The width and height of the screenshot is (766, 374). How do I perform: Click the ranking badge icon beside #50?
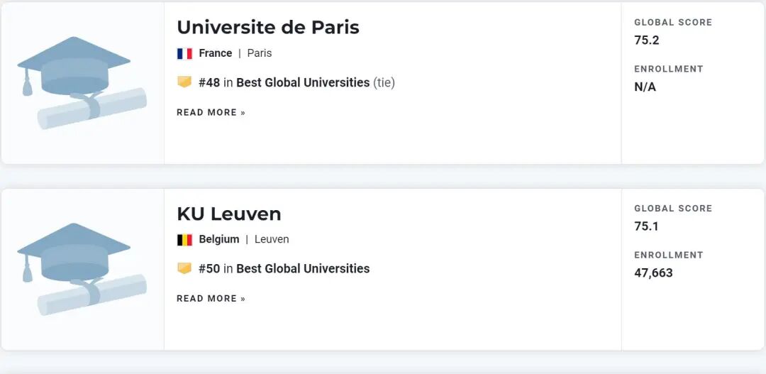tap(184, 269)
